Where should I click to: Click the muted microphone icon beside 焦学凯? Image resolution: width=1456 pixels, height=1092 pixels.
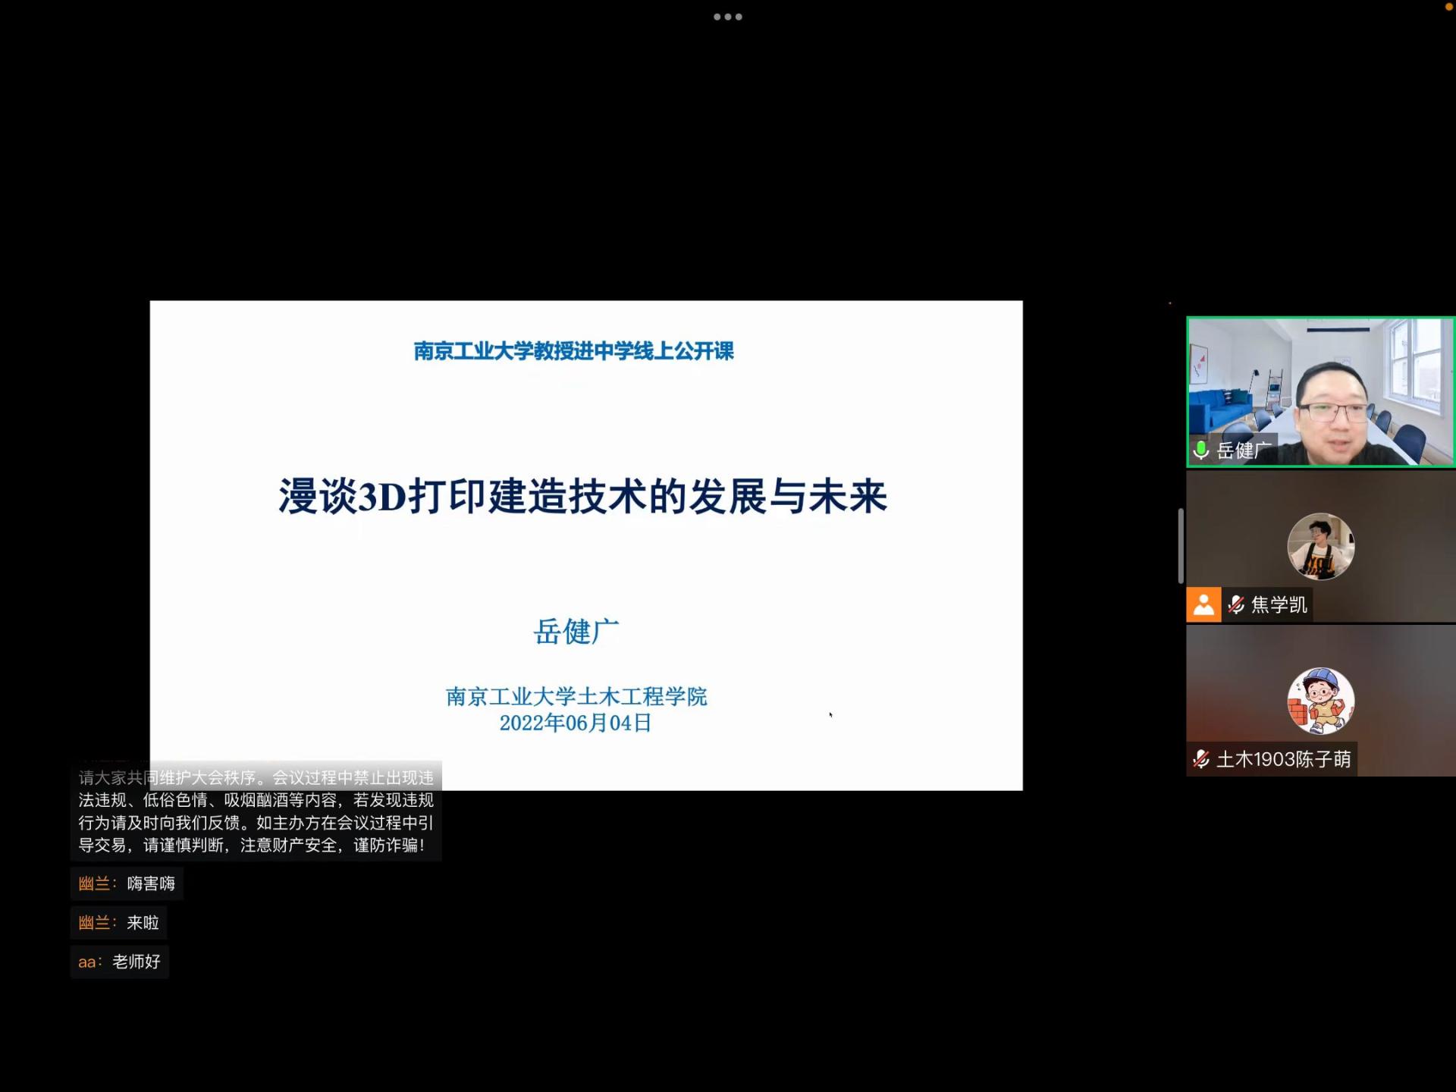[x=1236, y=604]
